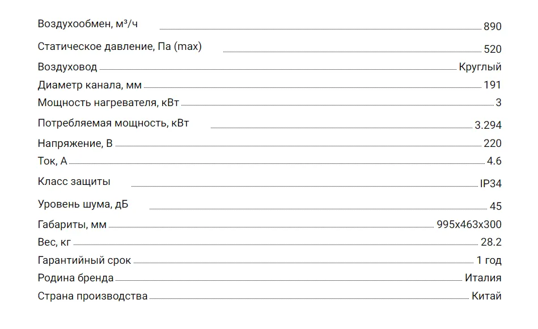The width and height of the screenshot is (538, 329).
Task: Click the "Потребляемая мощность, кВт" label
Action: click(x=113, y=123)
